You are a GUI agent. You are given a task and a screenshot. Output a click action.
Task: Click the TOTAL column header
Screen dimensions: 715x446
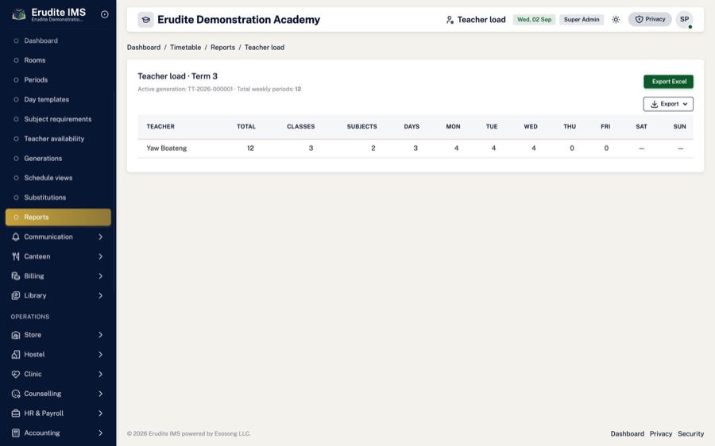(246, 127)
